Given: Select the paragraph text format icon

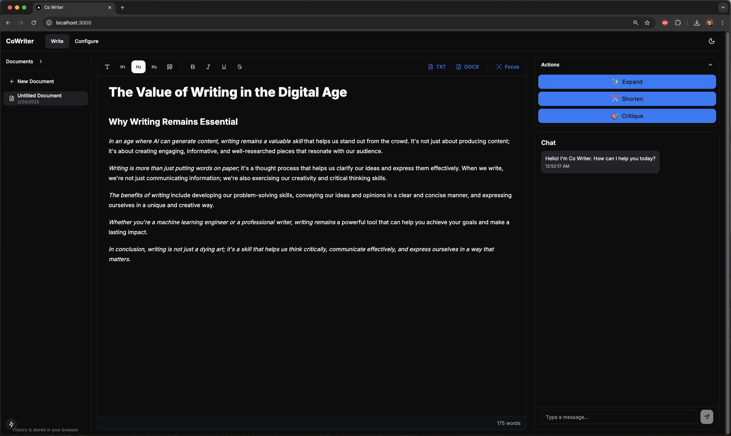Looking at the screenshot, I should click(107, 67).
